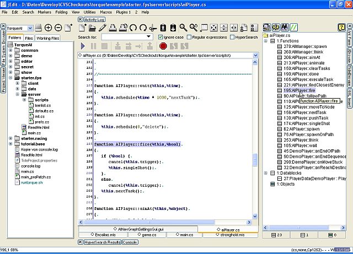Click the HyperSearch Results button

click(x=102, y=242)
